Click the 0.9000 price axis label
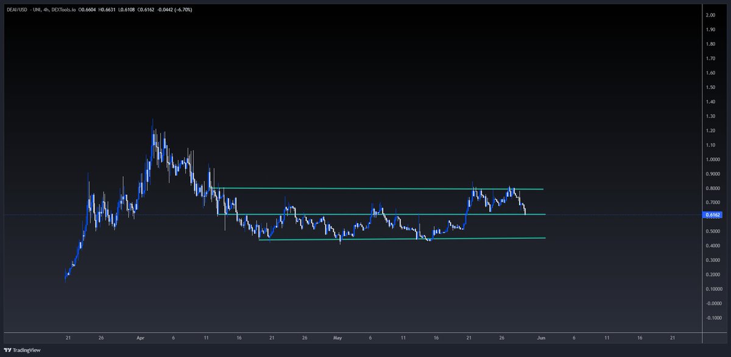This screenshot has height=357, width=731. 712,174
